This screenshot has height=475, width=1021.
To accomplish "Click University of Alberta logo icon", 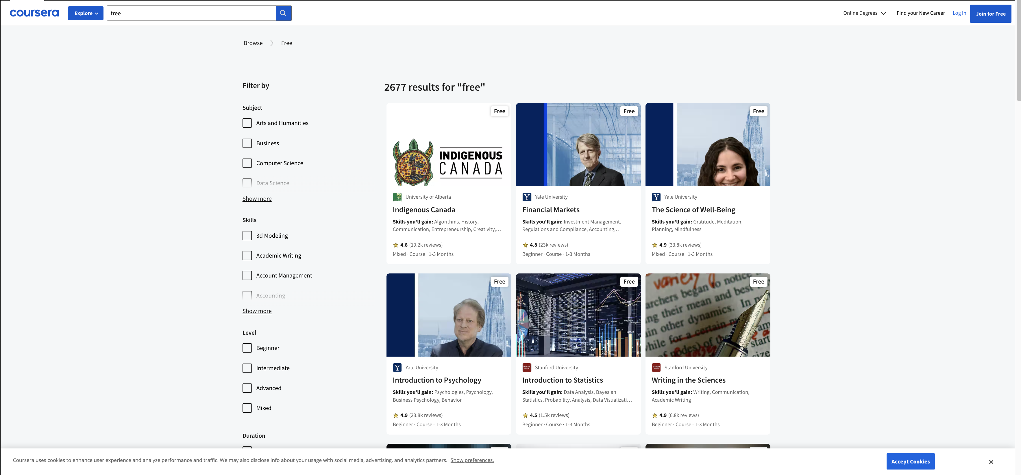I will tap(397, 197).
